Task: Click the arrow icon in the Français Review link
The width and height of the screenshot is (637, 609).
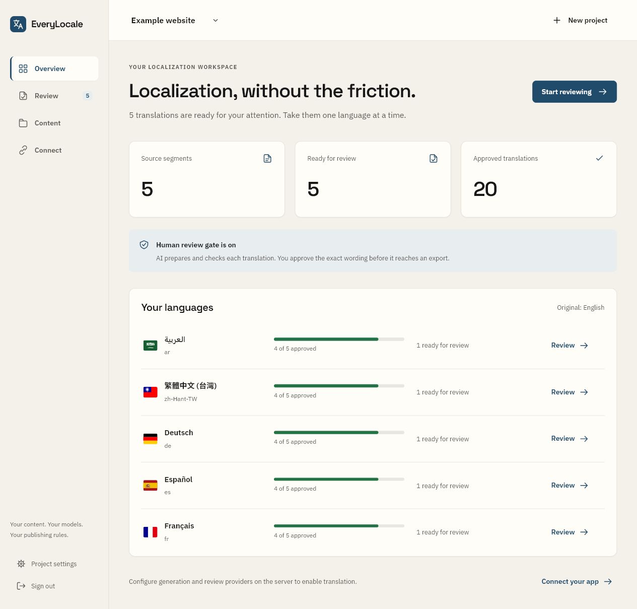Action: click(x=584, y=532)
